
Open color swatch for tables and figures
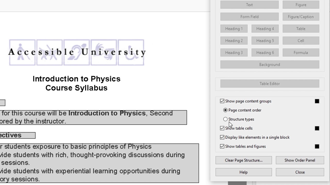(317, 146)
